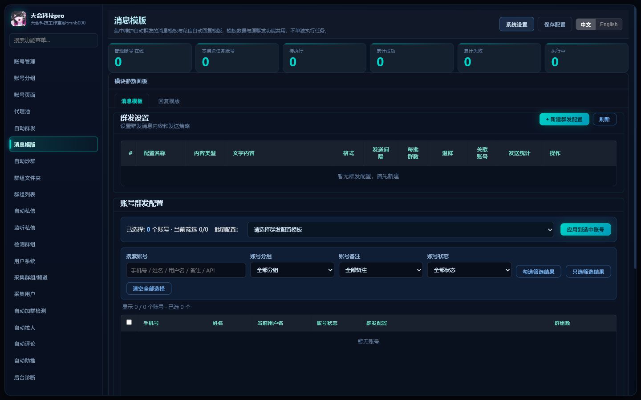641x400 pixels.
Task: Expand the 全部状态 account status dropdown
Action: click(469, 270)
